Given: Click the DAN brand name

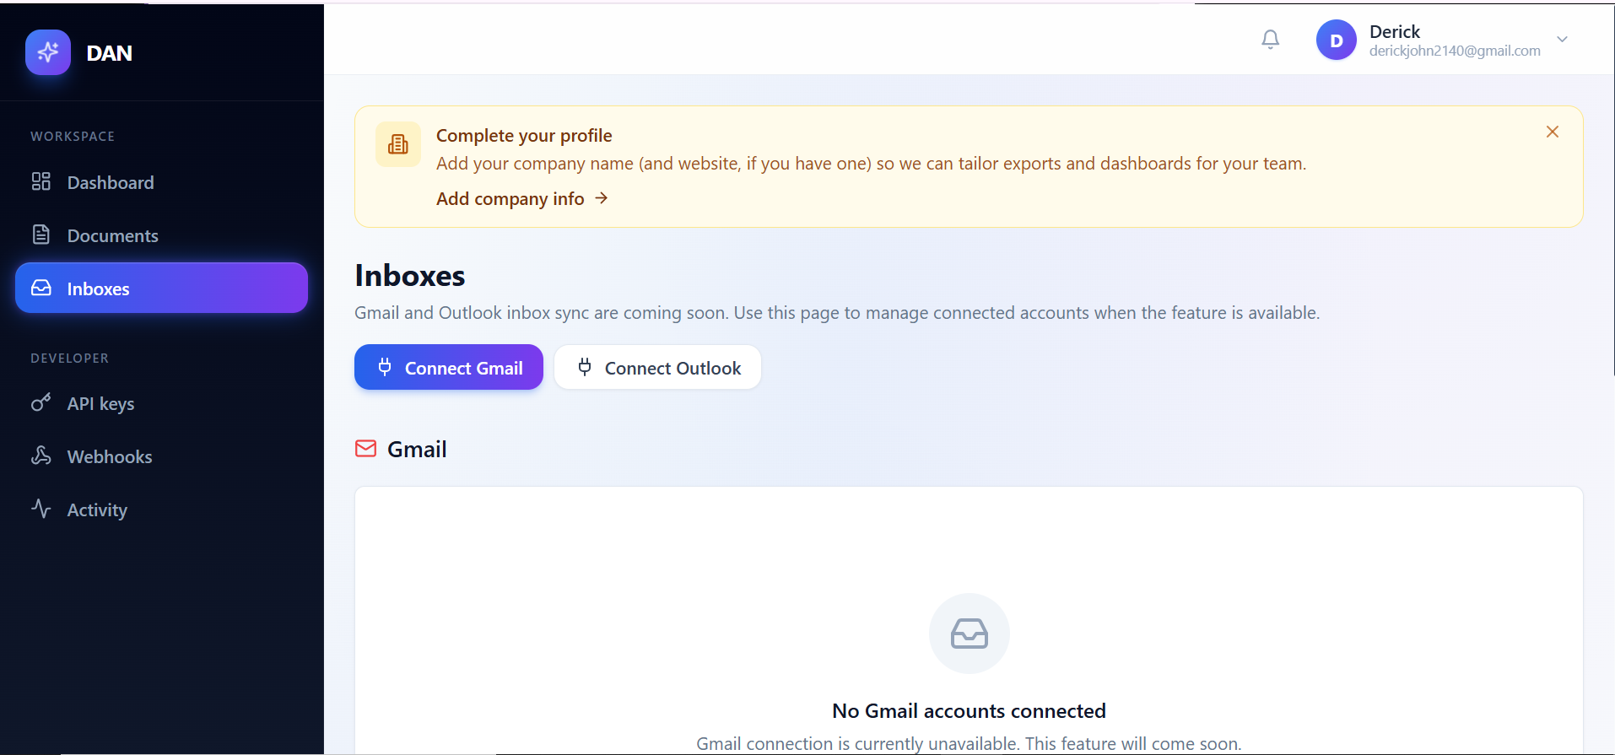Looking at the screenshot, I should [x=110, y=53].
